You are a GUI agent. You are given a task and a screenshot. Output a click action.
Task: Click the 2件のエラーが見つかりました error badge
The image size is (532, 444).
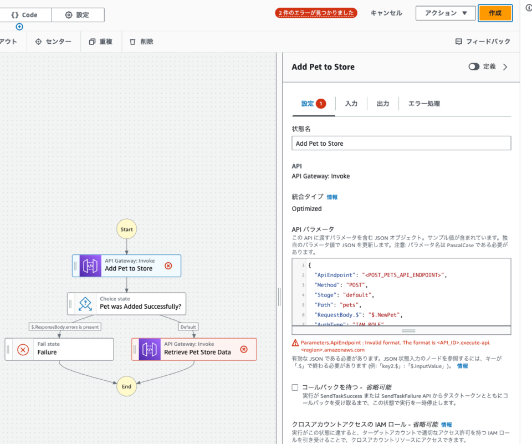[316, 13]
